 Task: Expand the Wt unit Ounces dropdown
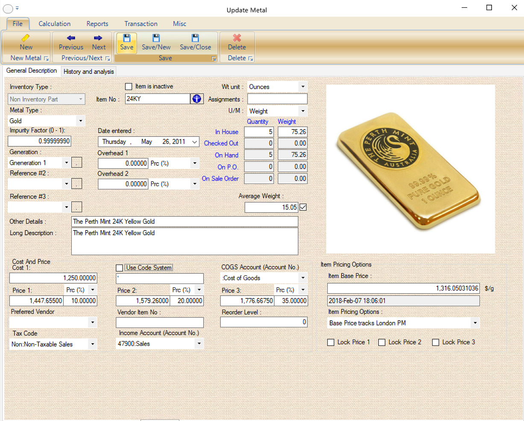point(302,87)
